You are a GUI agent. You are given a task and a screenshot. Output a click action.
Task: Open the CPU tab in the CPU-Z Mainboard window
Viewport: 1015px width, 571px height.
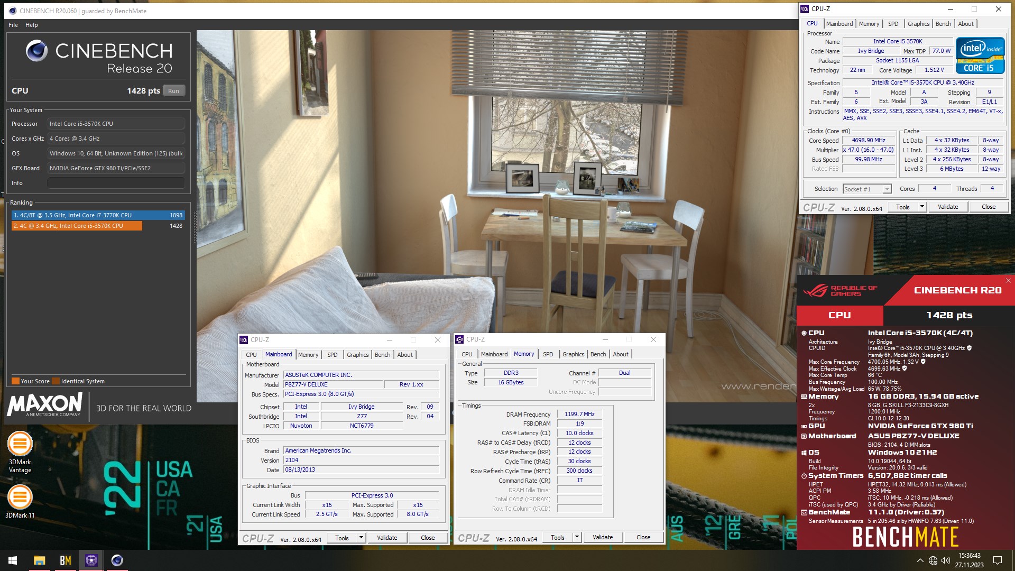click(x=251, y=355)
